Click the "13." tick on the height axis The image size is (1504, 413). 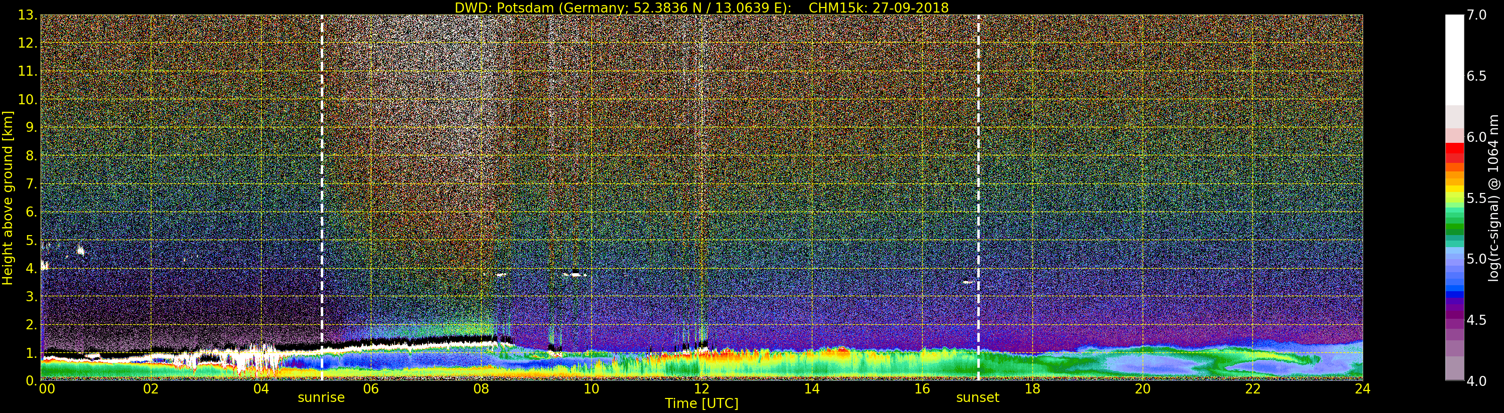(x=28, y=15)
